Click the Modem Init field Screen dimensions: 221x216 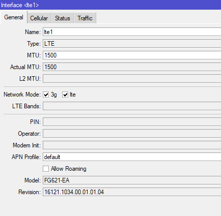coord(132,145)
